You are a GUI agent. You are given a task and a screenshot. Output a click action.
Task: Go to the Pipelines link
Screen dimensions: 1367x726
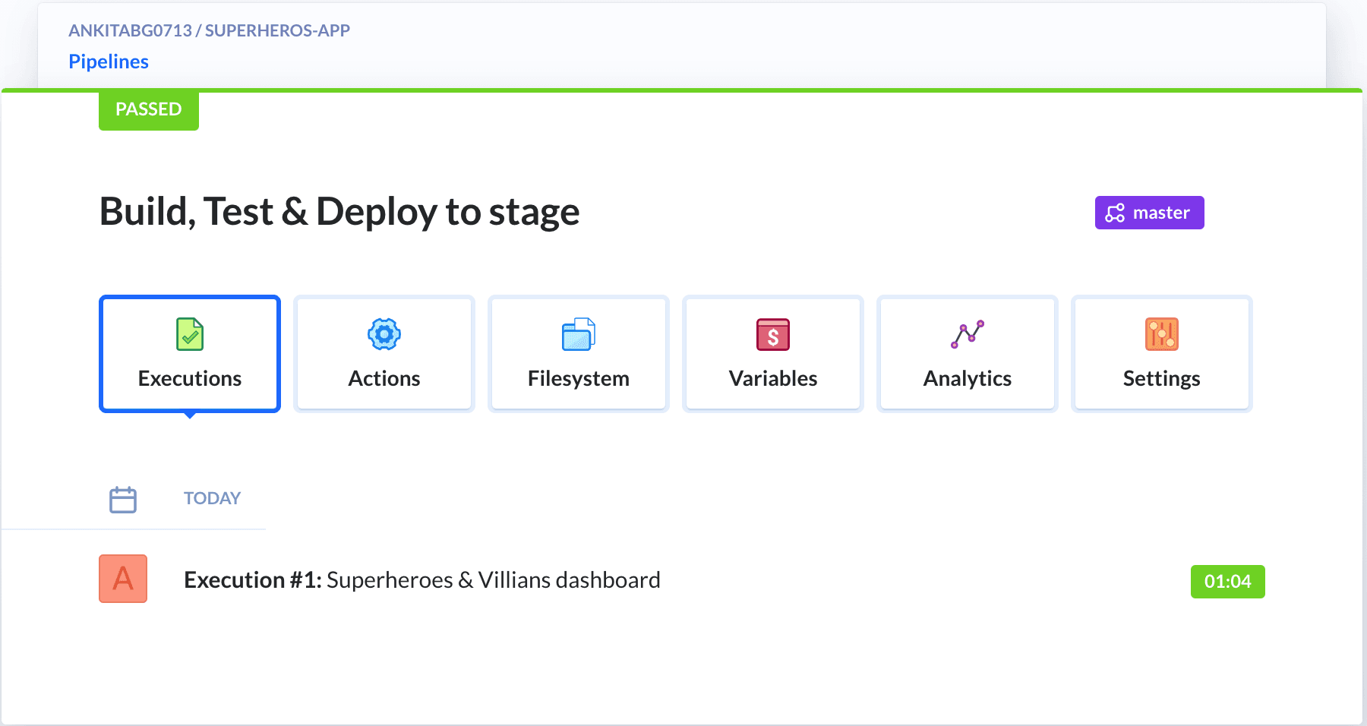109,62
